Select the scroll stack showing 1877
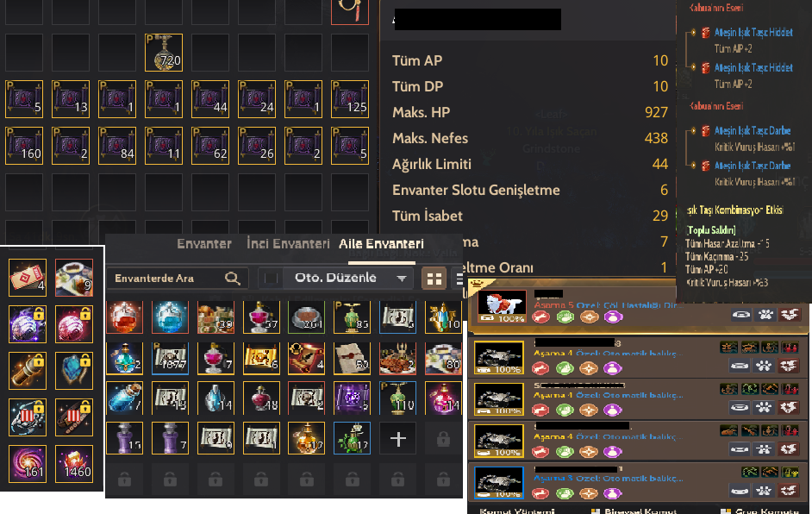This screenshot has height=514, width=812. pos(171,358)
